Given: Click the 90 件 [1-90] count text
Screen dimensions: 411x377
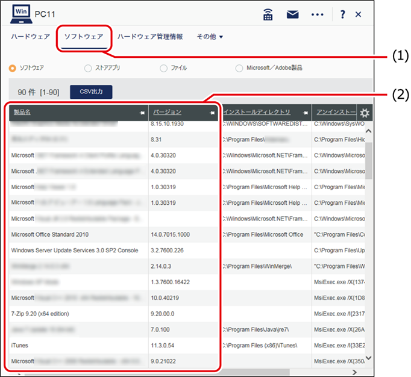Looking at the screenshot, I should tap(39, 92).
